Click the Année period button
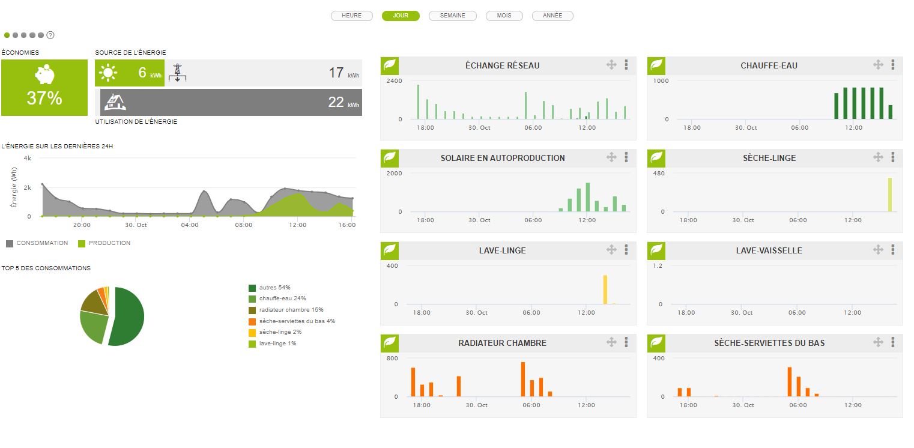The image size is (914, 448). pyautogui.click(x=552, y=16)
